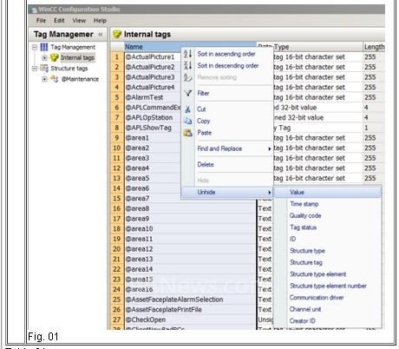Click the Length column header
The height and width of the screenshot is (349, 399).
[x=374, y=47]
